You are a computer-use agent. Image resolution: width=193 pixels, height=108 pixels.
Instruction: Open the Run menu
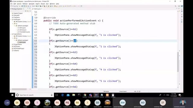pos(47,4)
